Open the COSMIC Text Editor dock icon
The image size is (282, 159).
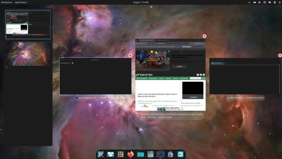[150, 154]
